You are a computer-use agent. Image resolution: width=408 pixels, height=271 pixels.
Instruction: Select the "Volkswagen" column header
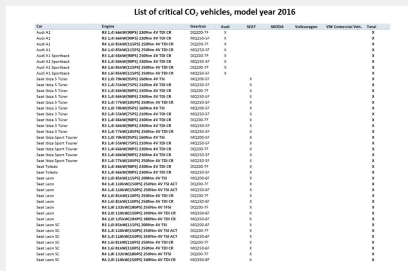click(x=306, y=27)
